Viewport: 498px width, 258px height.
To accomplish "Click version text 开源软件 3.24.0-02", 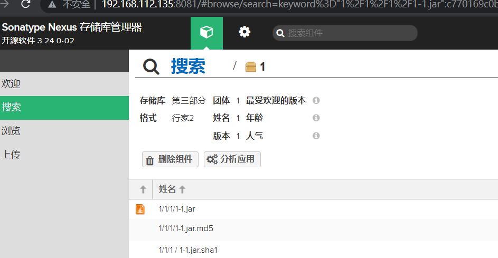I will 38,41.
